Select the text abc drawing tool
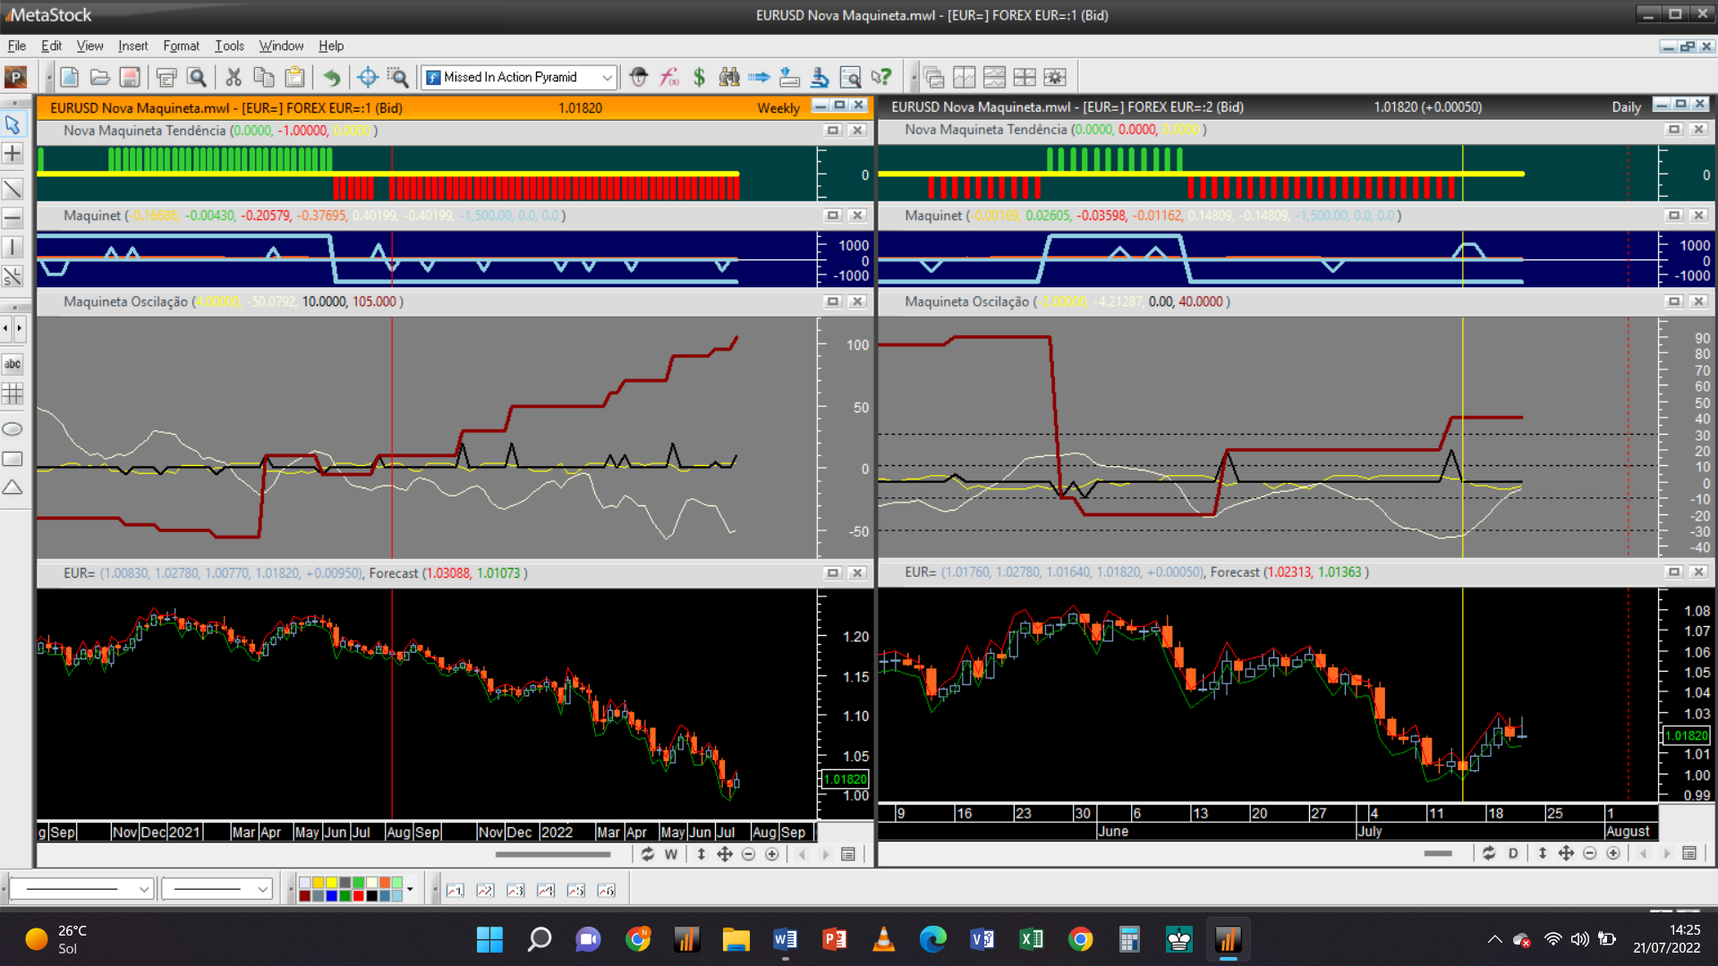The image size is (1718, 966). [x=13, y=364]
